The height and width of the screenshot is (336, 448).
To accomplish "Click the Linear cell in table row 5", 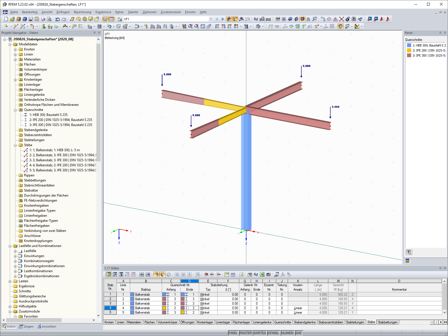I will (298, 312).
